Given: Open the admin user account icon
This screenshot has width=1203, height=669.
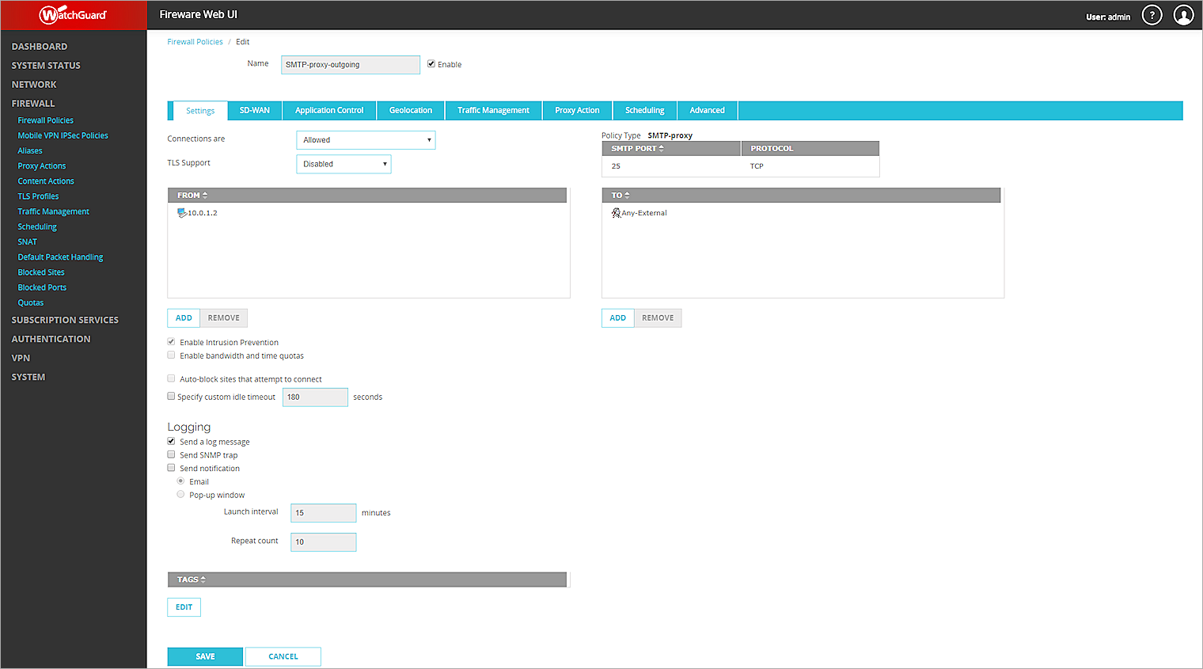Looking at the screenshot, I should point(1184,15).
